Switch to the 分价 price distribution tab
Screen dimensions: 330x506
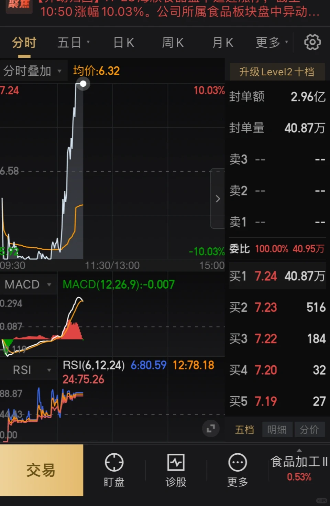click(309, 429)
